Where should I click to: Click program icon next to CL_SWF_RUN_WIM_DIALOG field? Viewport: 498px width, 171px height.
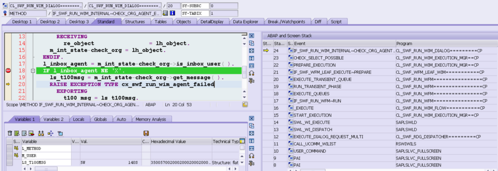point(5,6)
